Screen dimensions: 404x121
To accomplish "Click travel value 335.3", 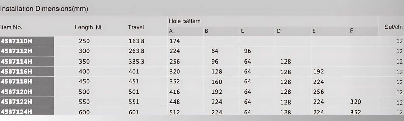I will point(137,62).
